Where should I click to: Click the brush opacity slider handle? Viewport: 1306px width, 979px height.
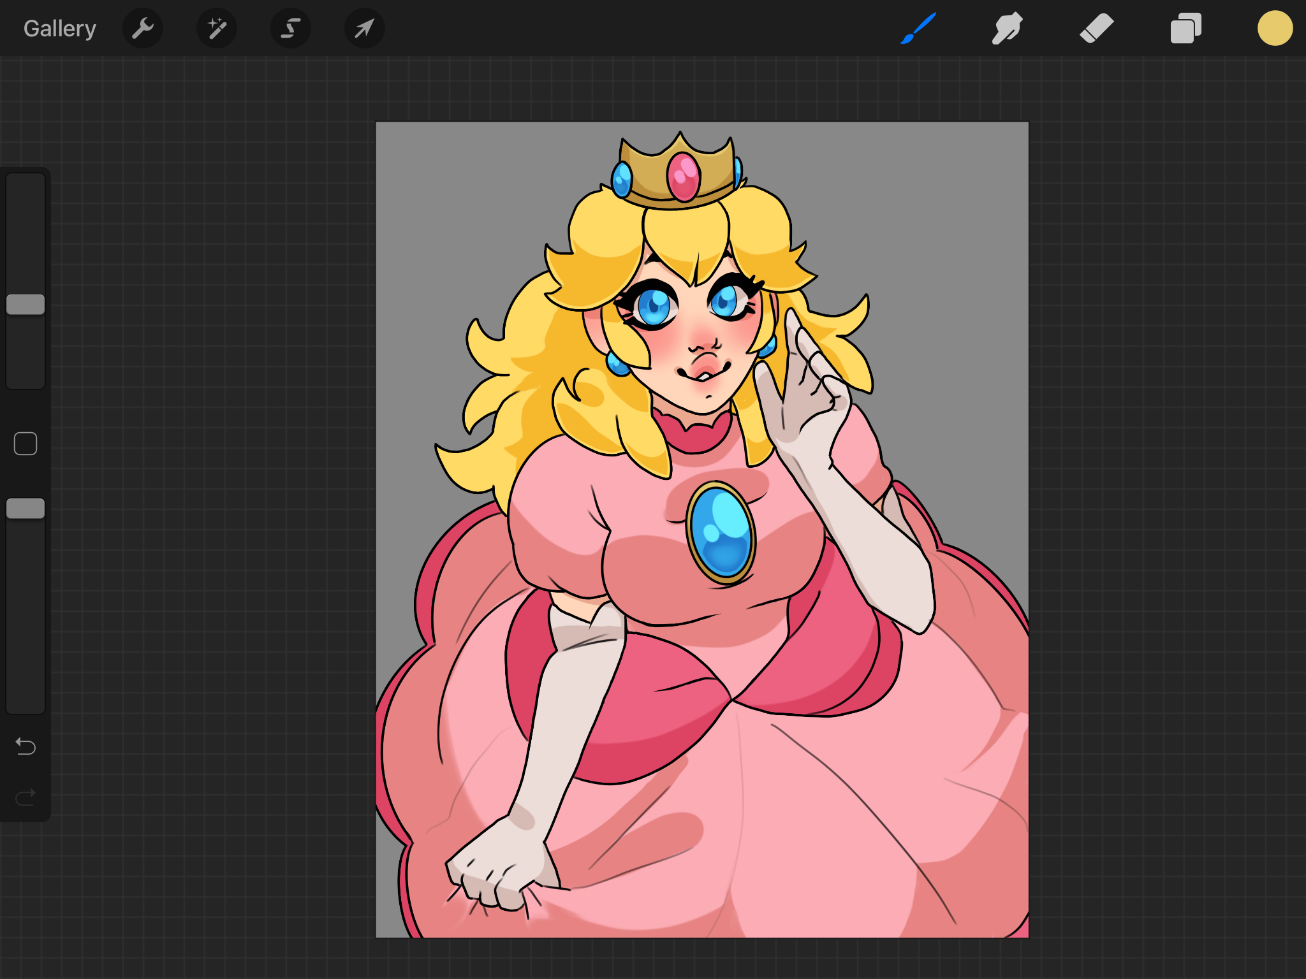click(26, 509)
